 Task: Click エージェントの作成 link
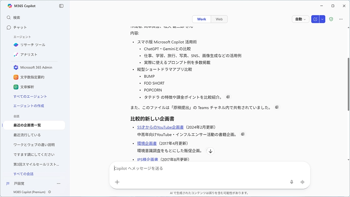[29, 106]
